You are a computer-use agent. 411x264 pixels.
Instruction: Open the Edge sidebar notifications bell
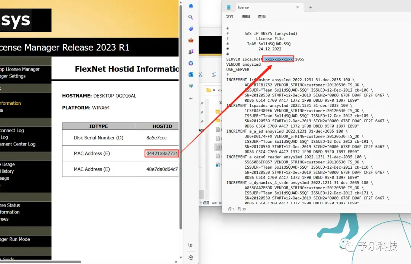191,6
